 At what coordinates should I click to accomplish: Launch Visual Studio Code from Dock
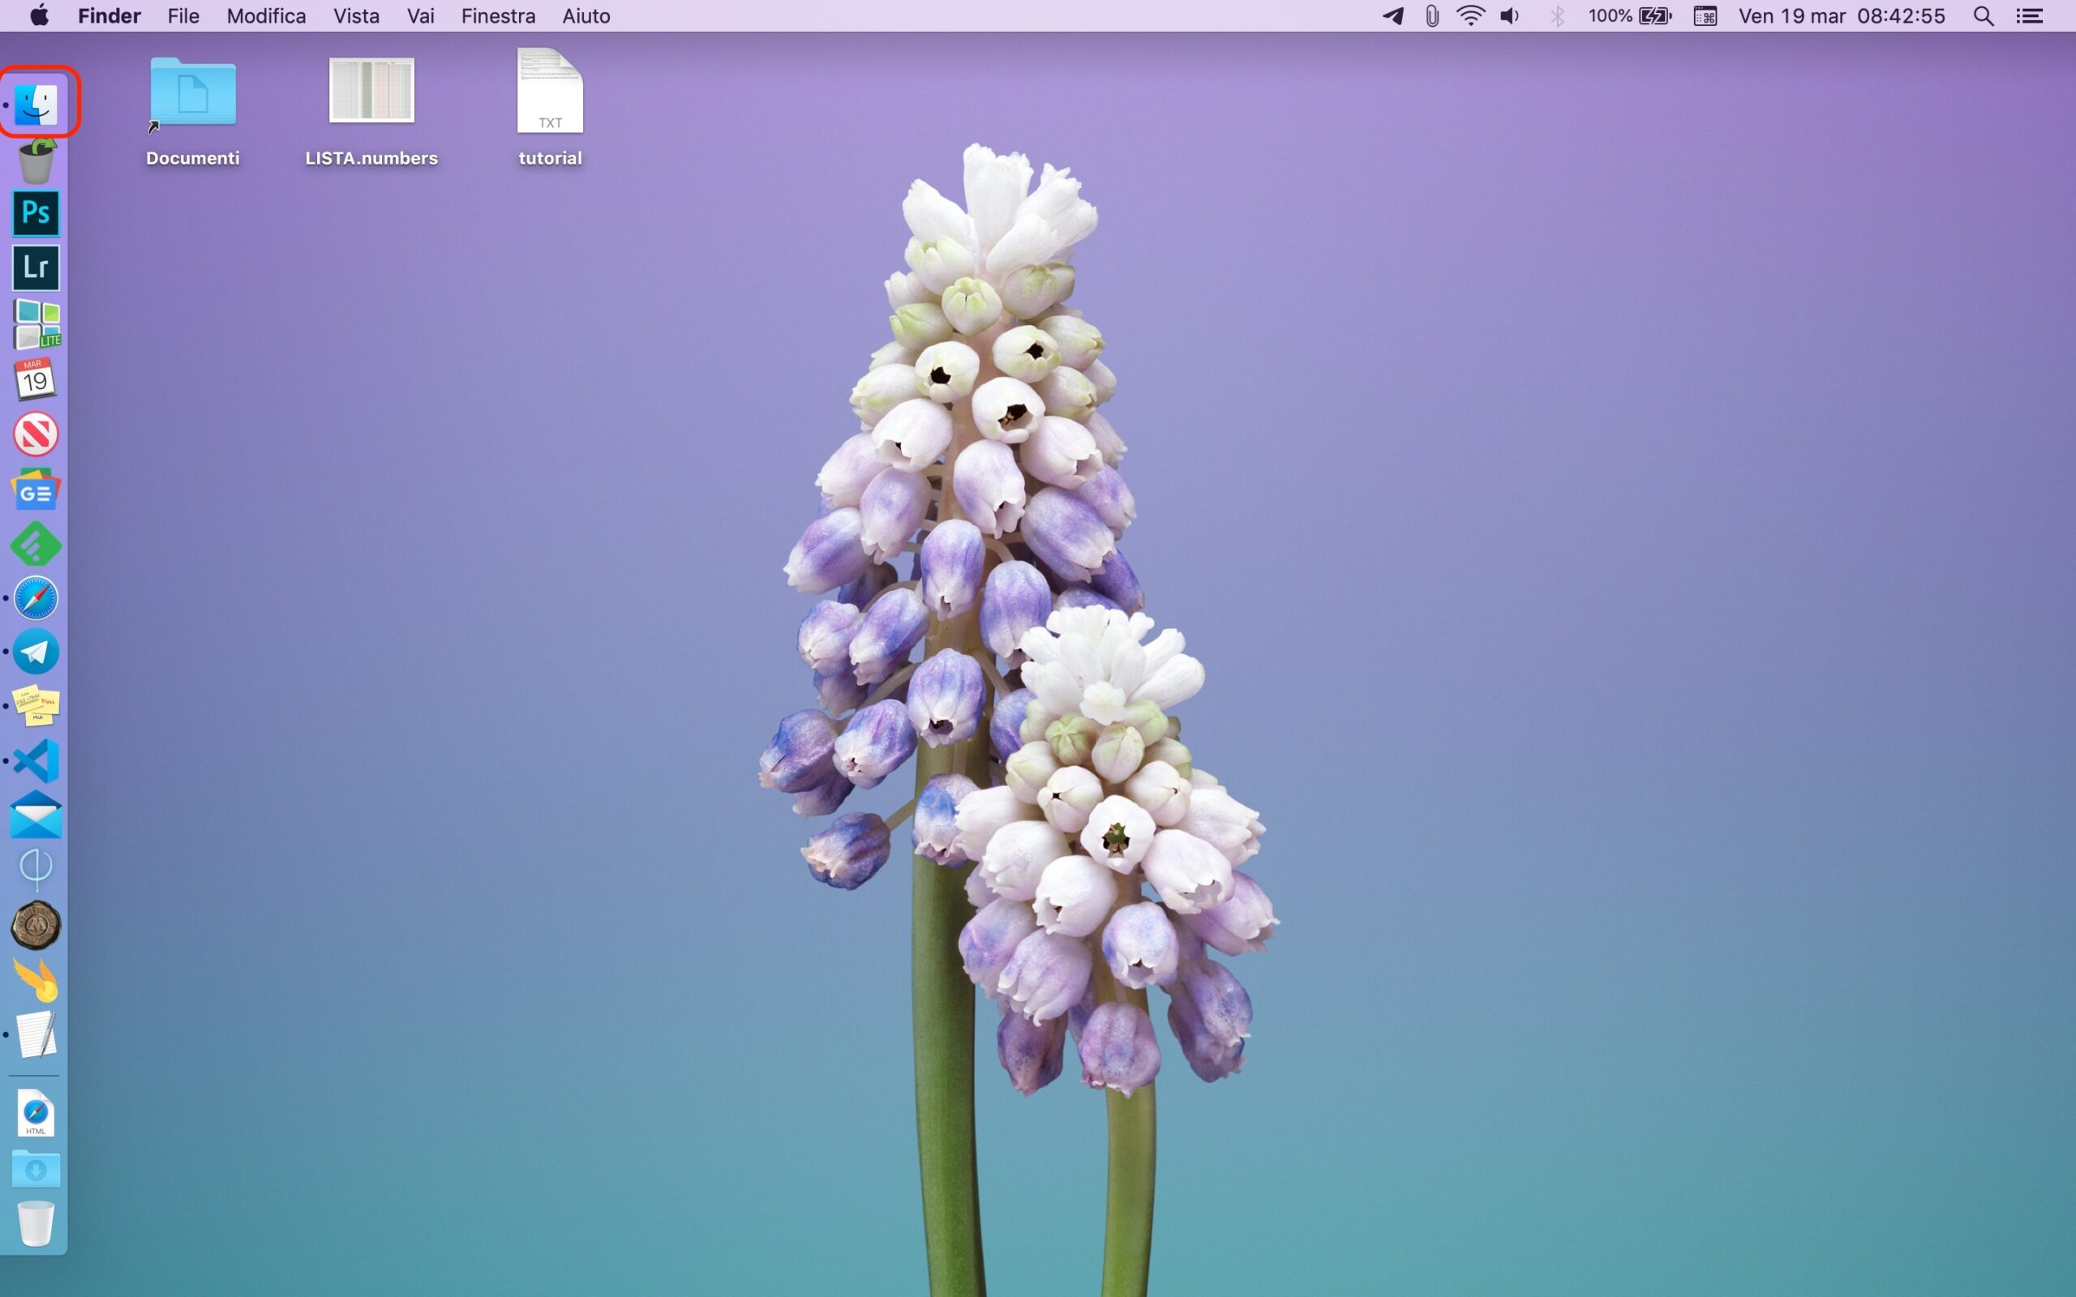pos(36,761)
